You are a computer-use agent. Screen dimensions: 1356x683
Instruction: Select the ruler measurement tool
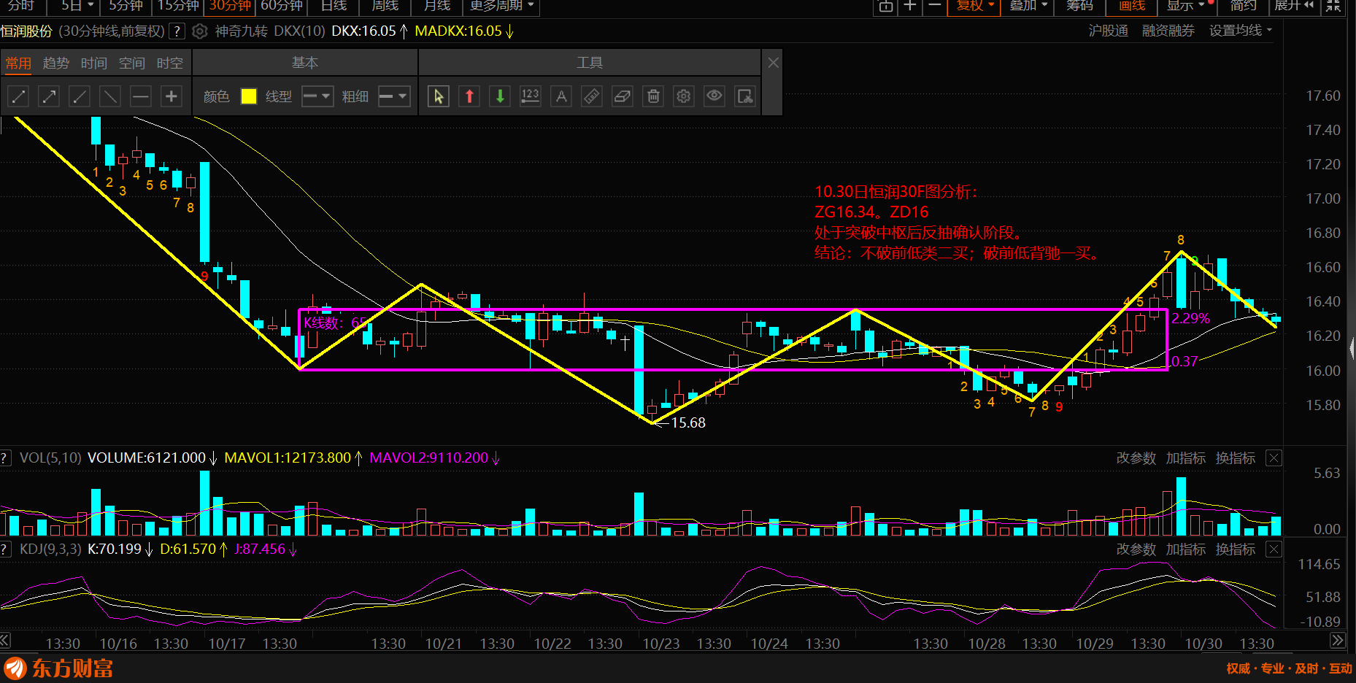pyautogui.click(x=592, y=96)
